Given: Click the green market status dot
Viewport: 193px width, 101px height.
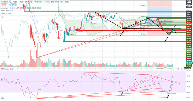Looking at the screenshot, I should 20,2.
